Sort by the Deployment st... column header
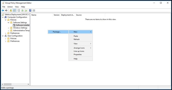 coord(68,15)
